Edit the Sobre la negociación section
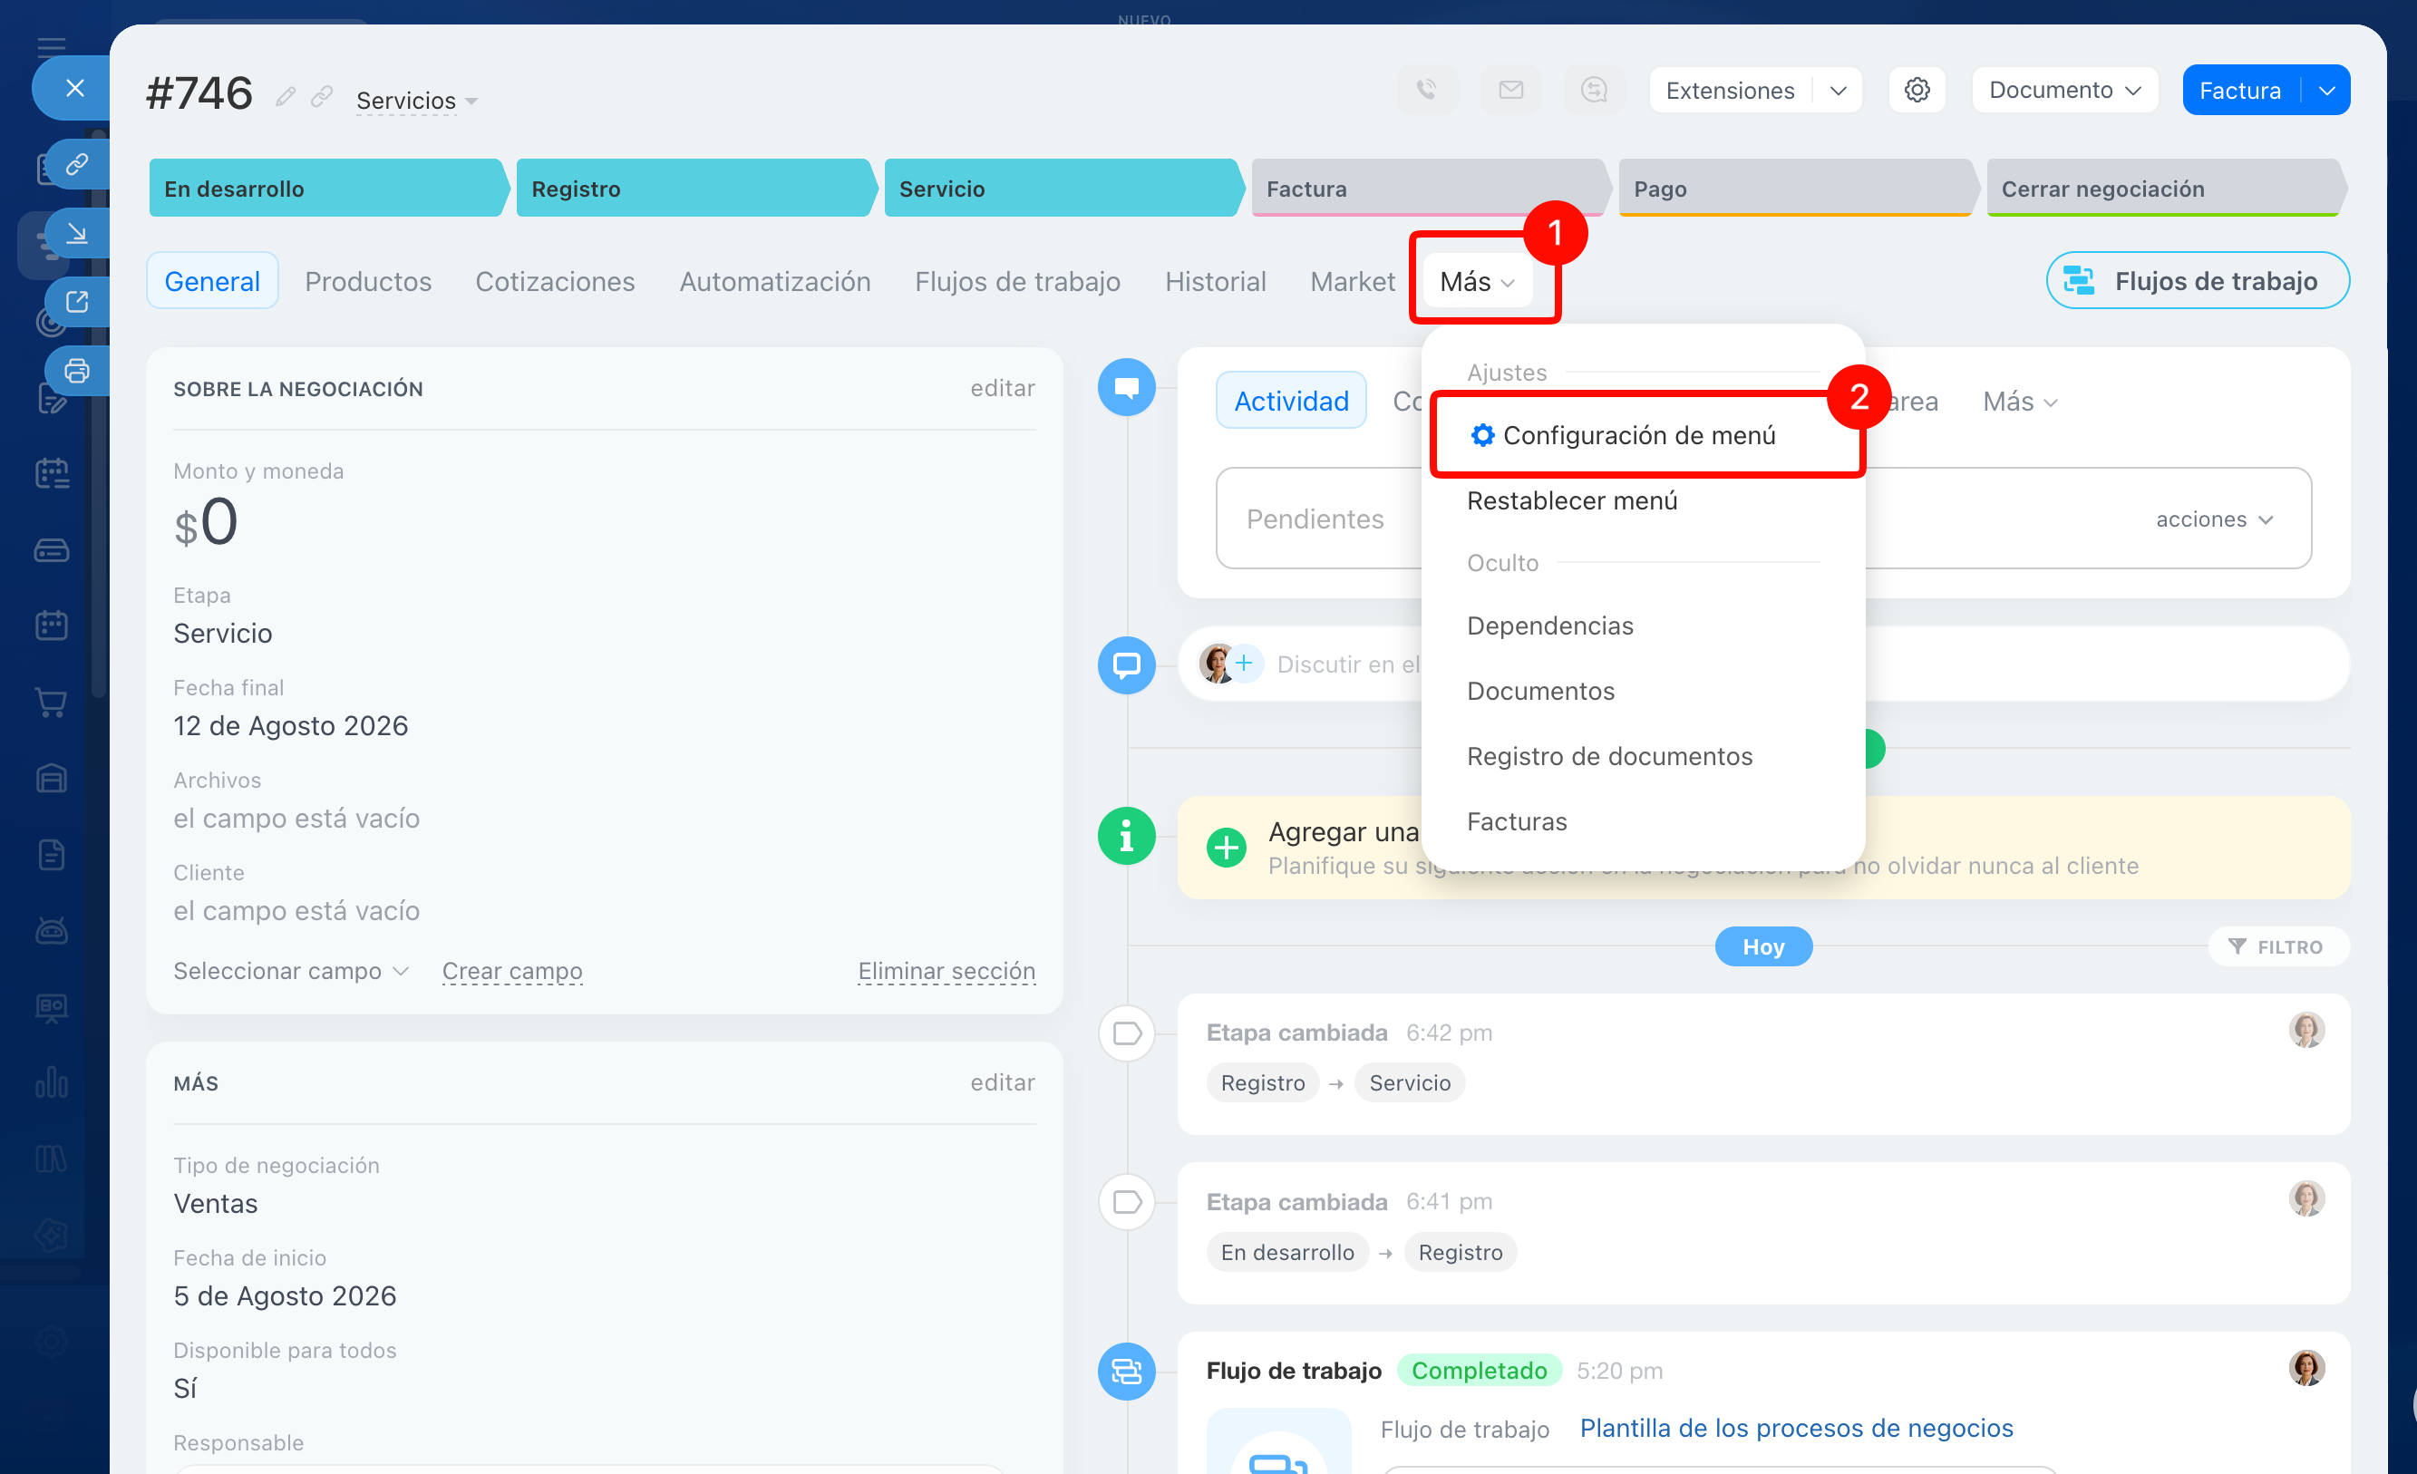This screenshot has height=1474, width=2417. pyautogui.click(x=1003, y=388)
